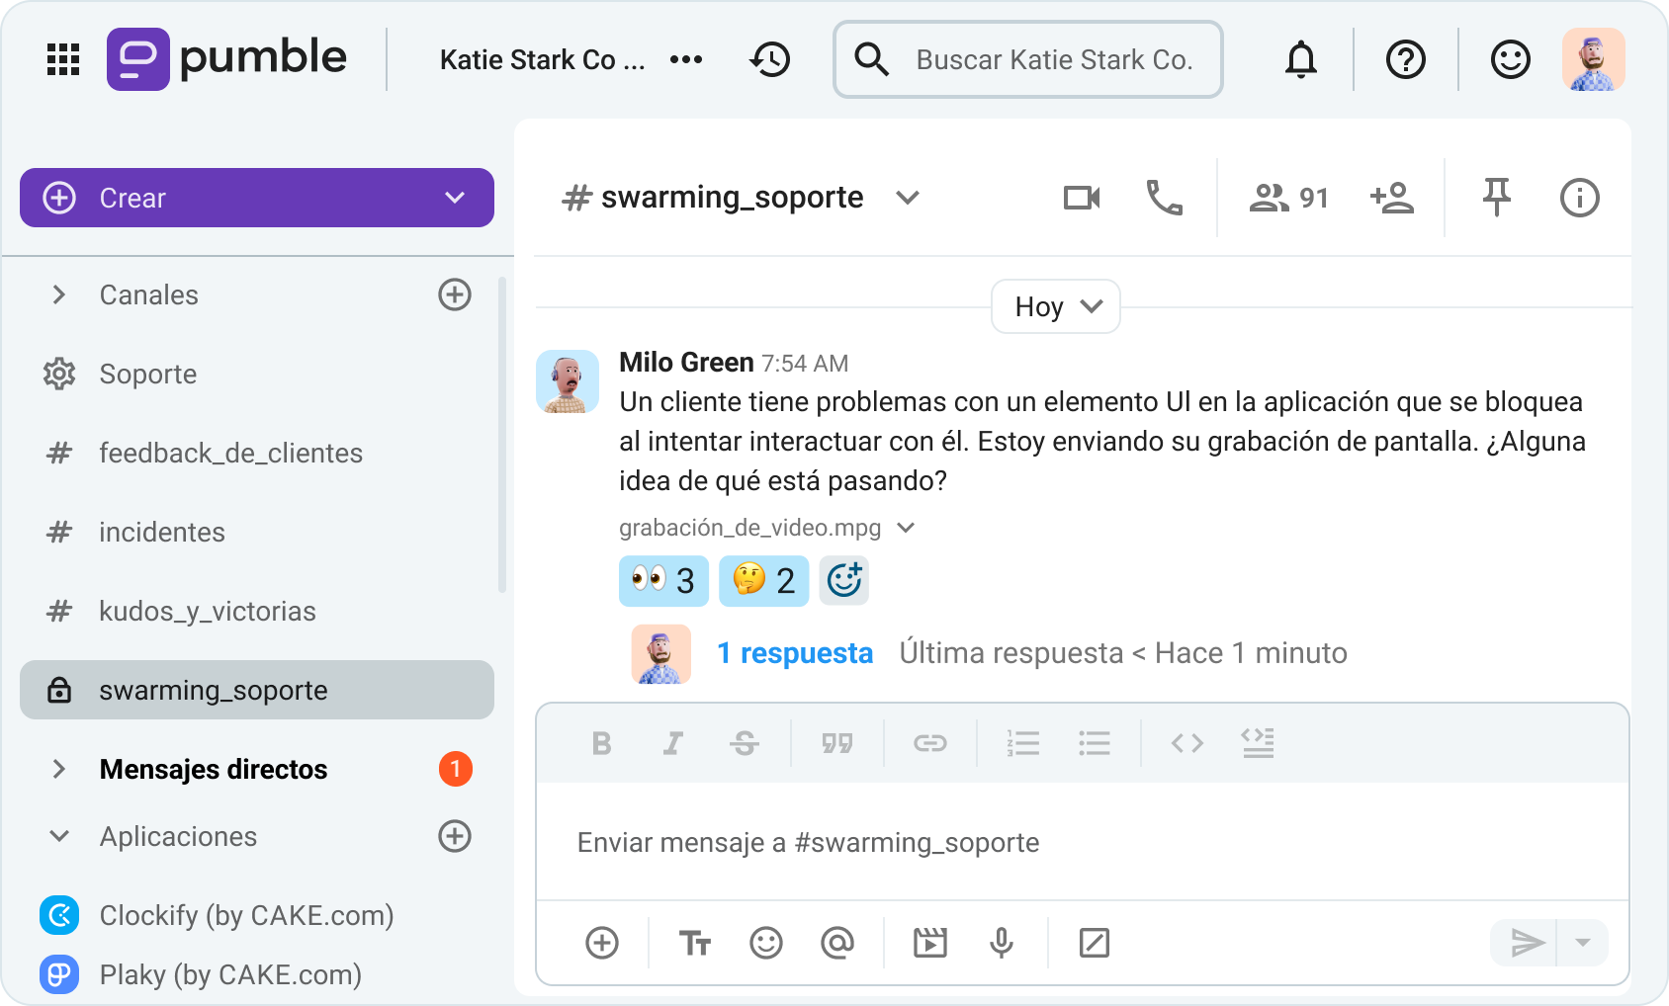Mention someone using the @ icon
This screenshot has height=1006, width=1669.
(836, 943)
